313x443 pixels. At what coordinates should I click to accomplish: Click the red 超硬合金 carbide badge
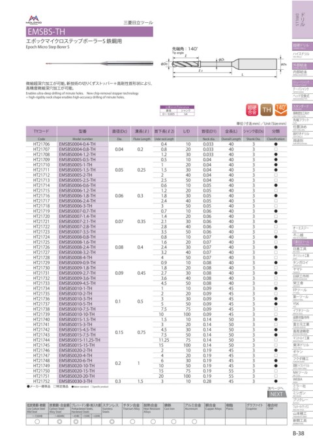coord(252,110)
